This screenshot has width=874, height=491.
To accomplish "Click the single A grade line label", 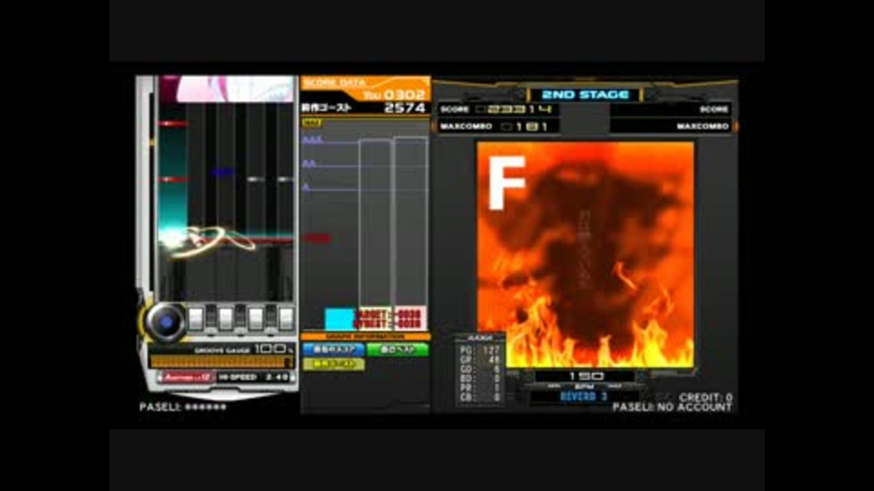I will click(306, 187).
